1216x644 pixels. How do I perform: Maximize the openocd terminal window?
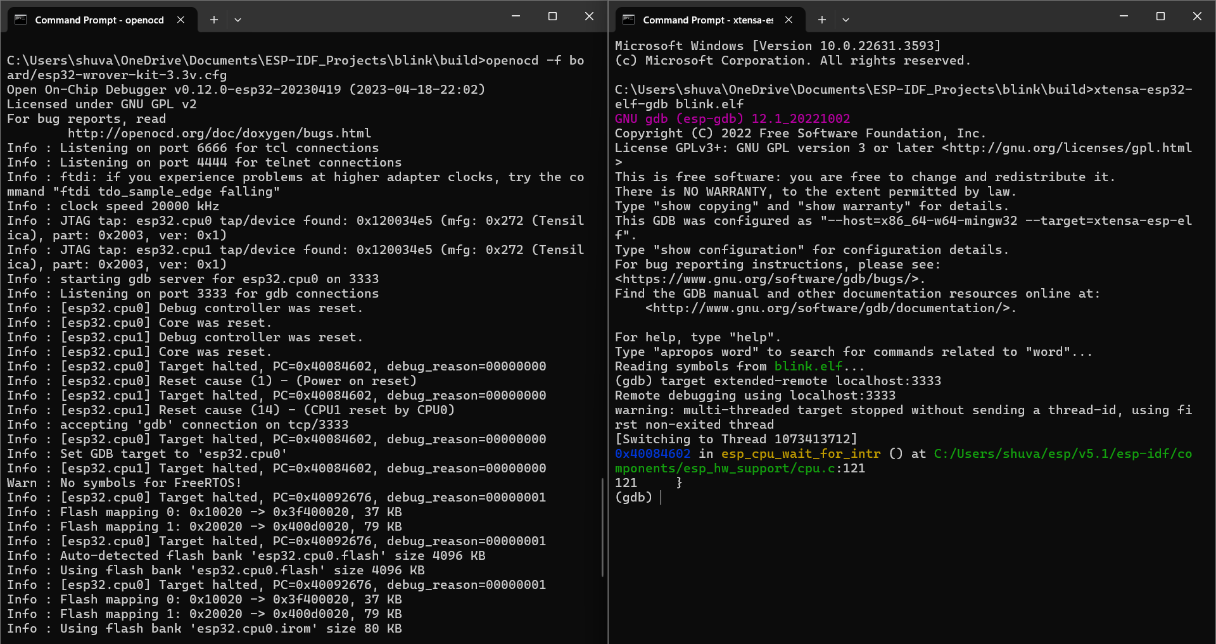pyautogui.click(x=552, y=16)
